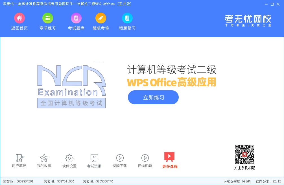Click QQ客服 3517611056 contact
This screenshot has width=284, height=185.
tap(59, 181)
